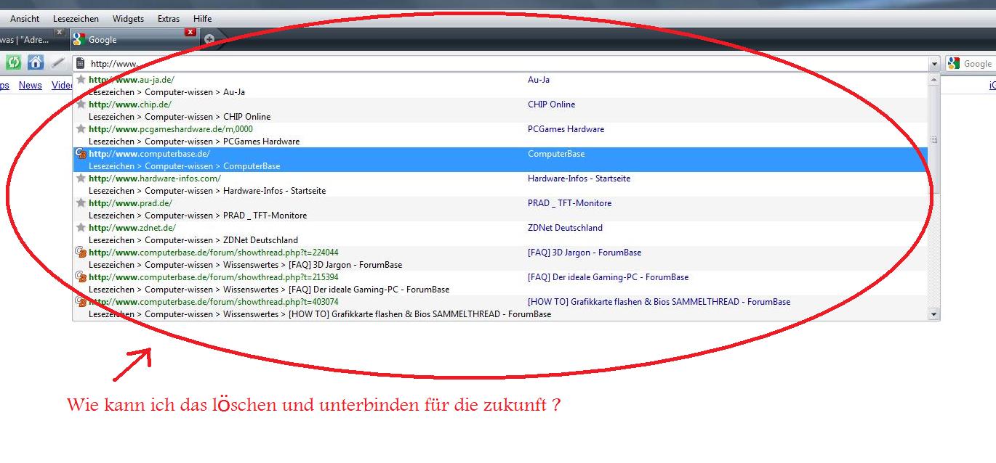
Task: Click breadcrumb "Lesezeichen > Computer-wissen > ZDNet Deutschland"
Action: 193,240
